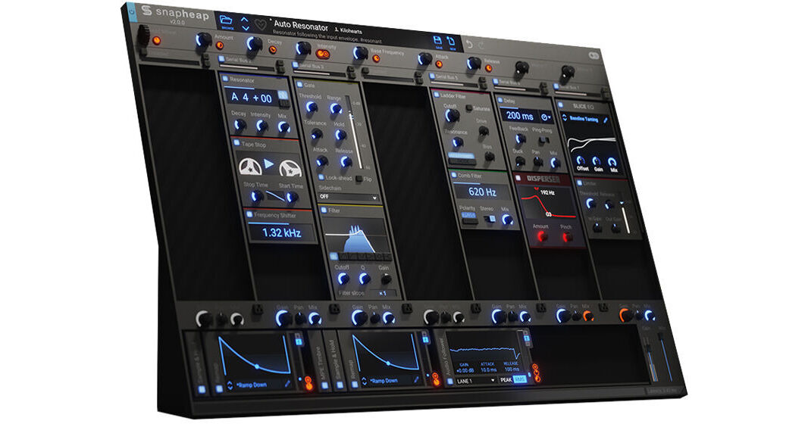The image size is (808, 424).
Task: Toggle Serial Bus 2 lane checkbox
Action: pos(222,59)
